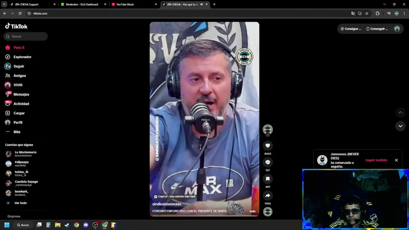The height and width of the screenshot is (230, 409).
Task: Click Conseguir app button
Action: (377, 29)
